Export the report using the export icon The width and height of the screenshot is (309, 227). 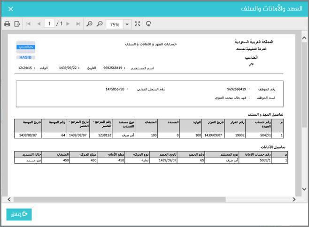tap(17, 24)
